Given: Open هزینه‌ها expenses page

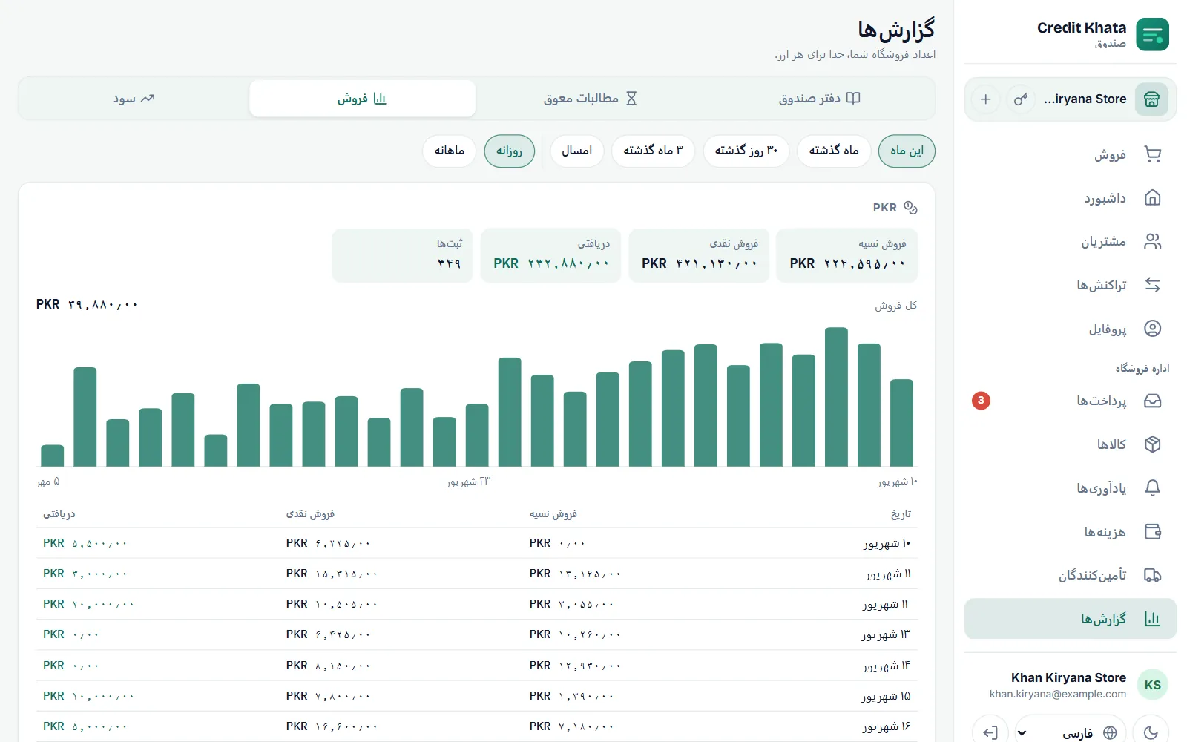Looking at the screenshot, I should coord(1071,532).
